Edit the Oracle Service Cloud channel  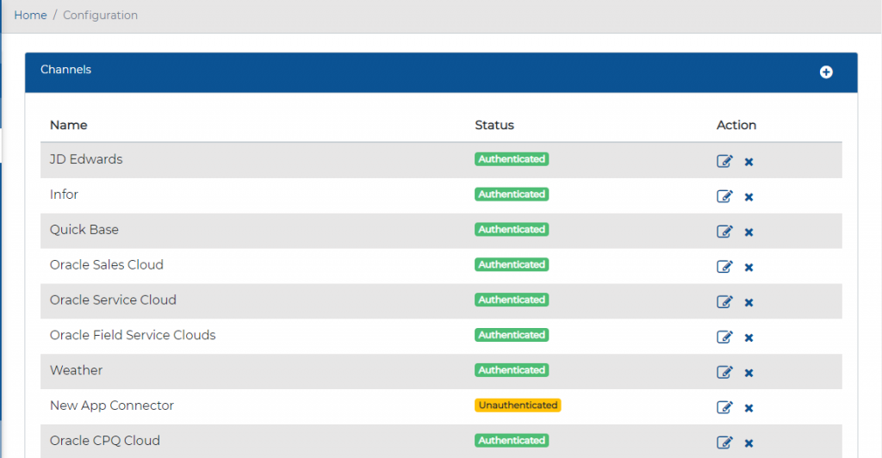point(724,302)
